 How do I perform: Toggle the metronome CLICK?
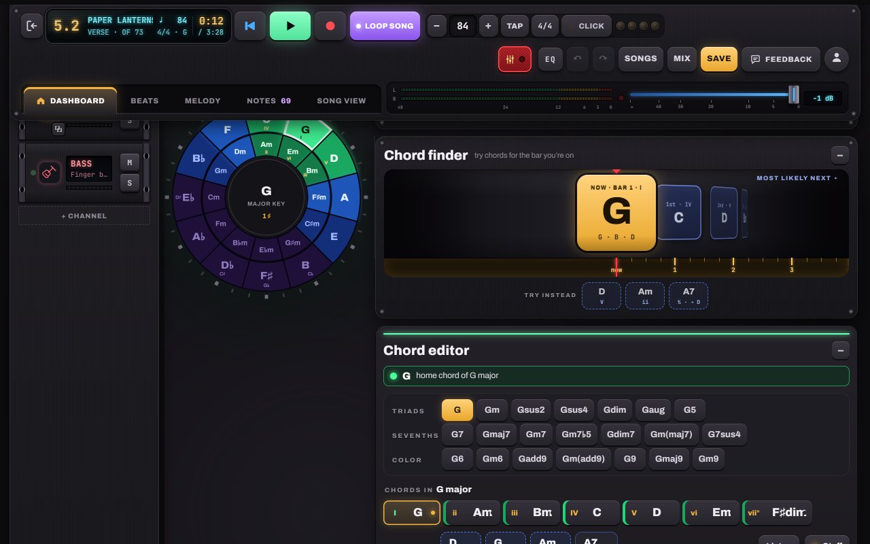point(586,26)
